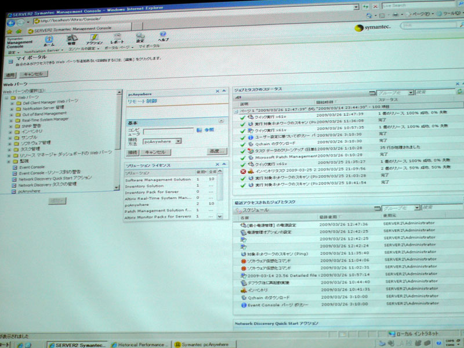Click the red failed icon on インベントリタスク row
464x348 pixels.
point(243,171)
